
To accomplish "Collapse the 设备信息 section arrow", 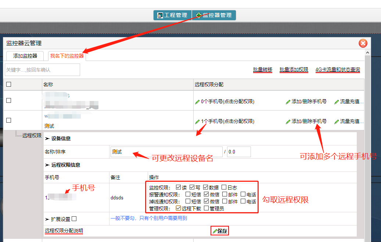I will coord(47,138).
